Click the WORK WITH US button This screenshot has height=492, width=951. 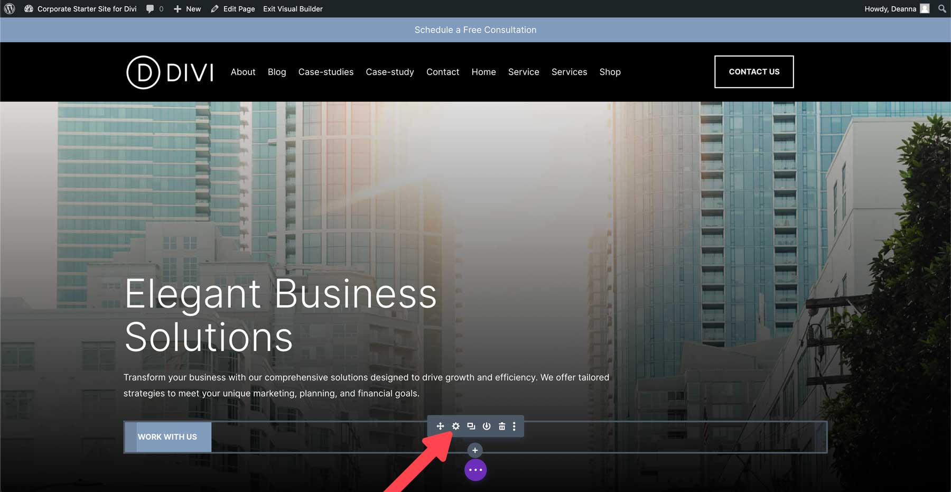point(167,437)
